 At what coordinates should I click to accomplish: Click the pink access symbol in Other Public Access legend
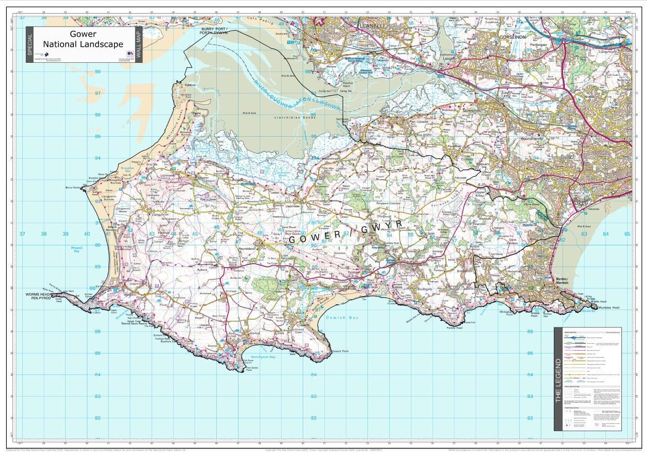tap(566, 425)
